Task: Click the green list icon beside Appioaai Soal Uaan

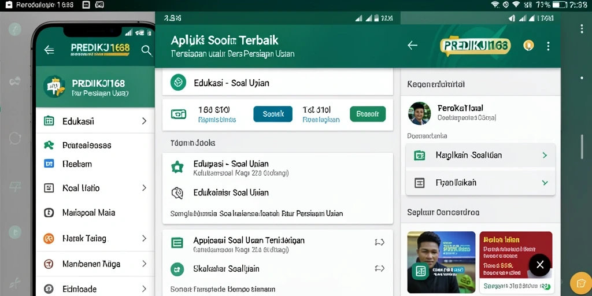Action: (x=177, y=243)
